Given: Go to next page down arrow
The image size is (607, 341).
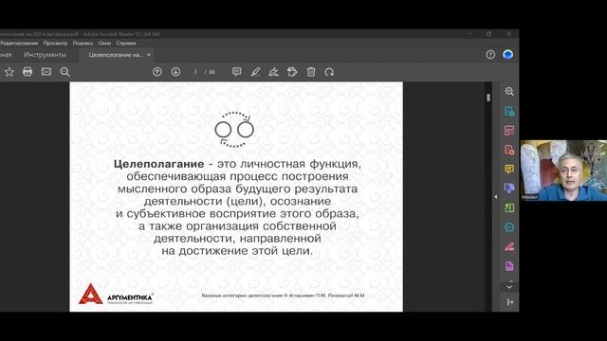Looking at the screenshot, I should (175, 72).
